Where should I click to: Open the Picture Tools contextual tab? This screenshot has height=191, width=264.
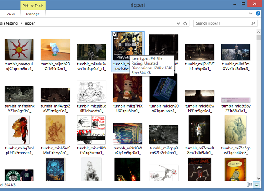point(33,6)
